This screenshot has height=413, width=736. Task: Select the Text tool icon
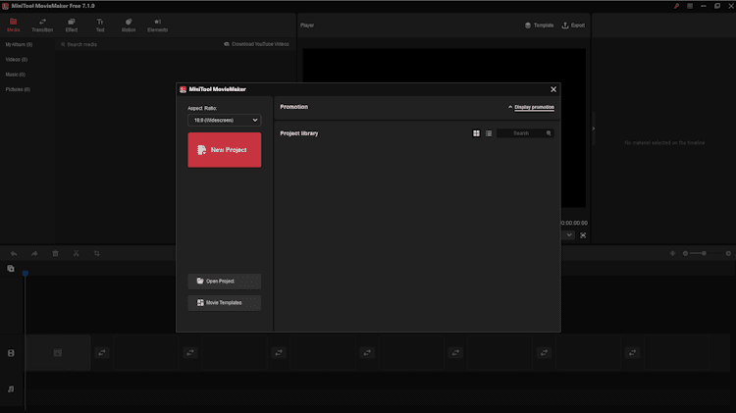coord(100,25)
